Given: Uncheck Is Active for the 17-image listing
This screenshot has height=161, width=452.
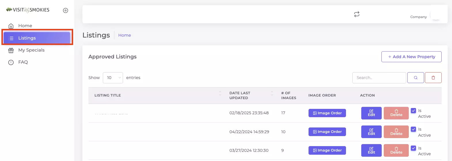Looking at the screenshot, I should (413, 111).
